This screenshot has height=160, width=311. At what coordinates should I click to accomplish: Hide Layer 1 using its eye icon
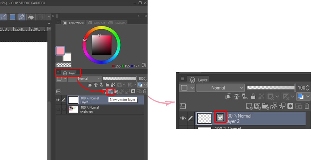point(58,100)
